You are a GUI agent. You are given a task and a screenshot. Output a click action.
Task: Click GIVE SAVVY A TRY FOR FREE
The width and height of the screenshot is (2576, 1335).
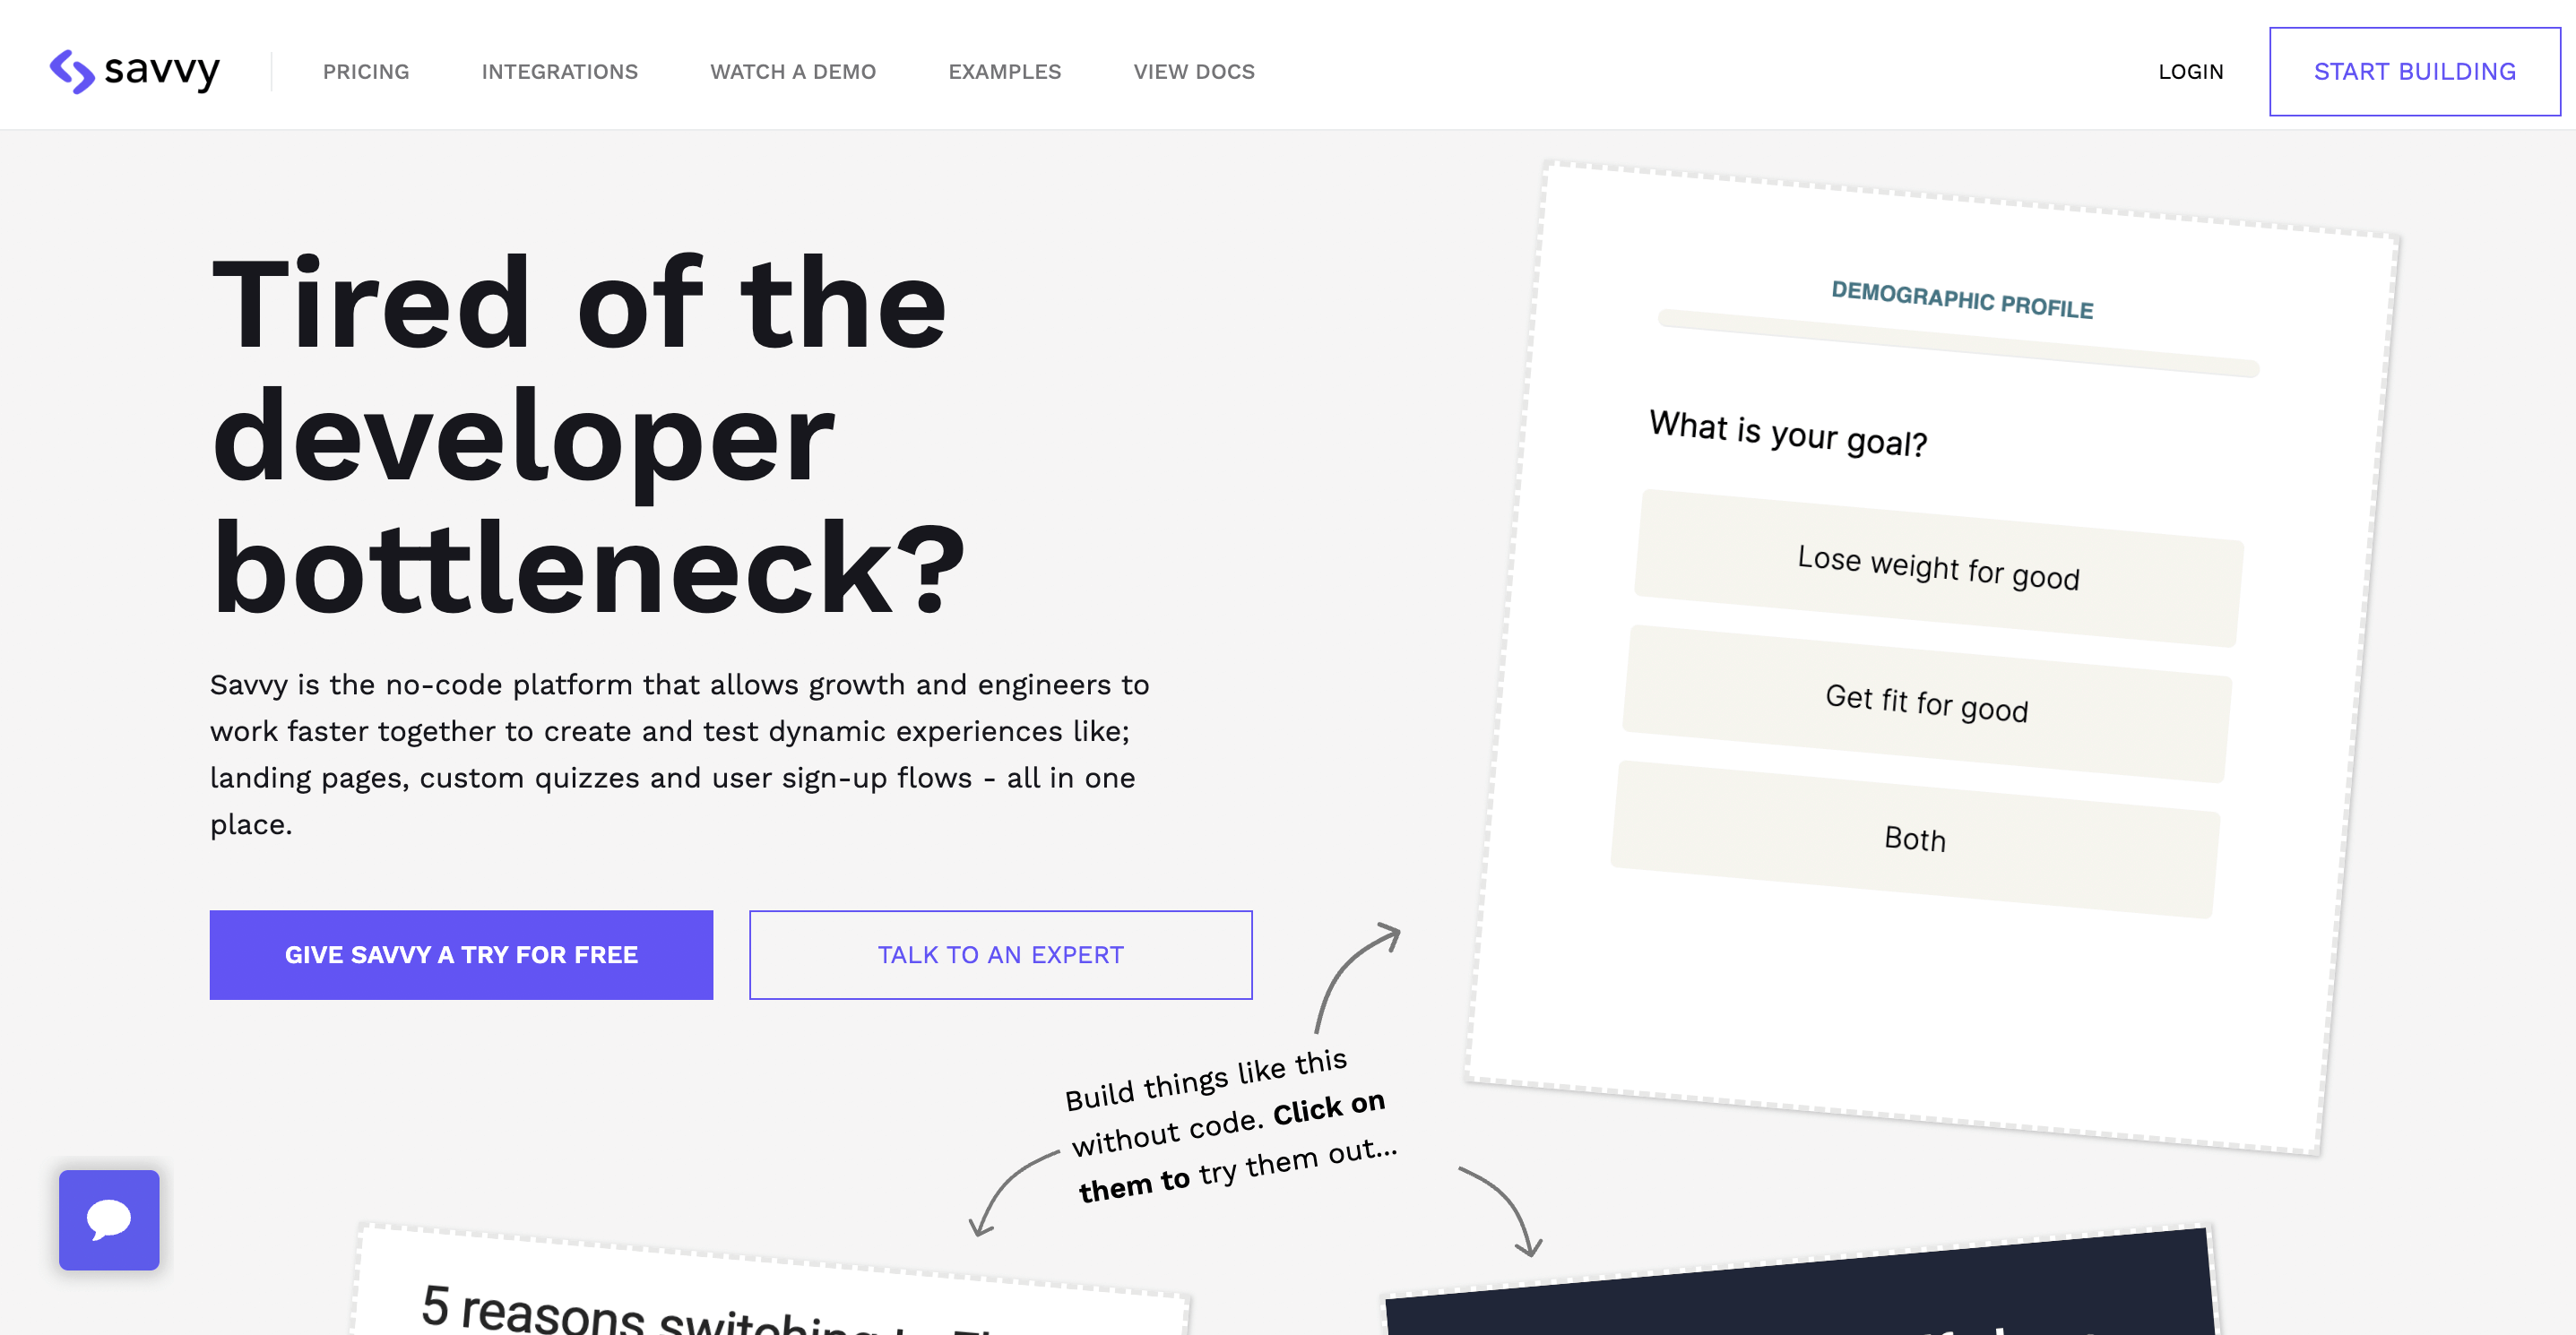point(462,953)
